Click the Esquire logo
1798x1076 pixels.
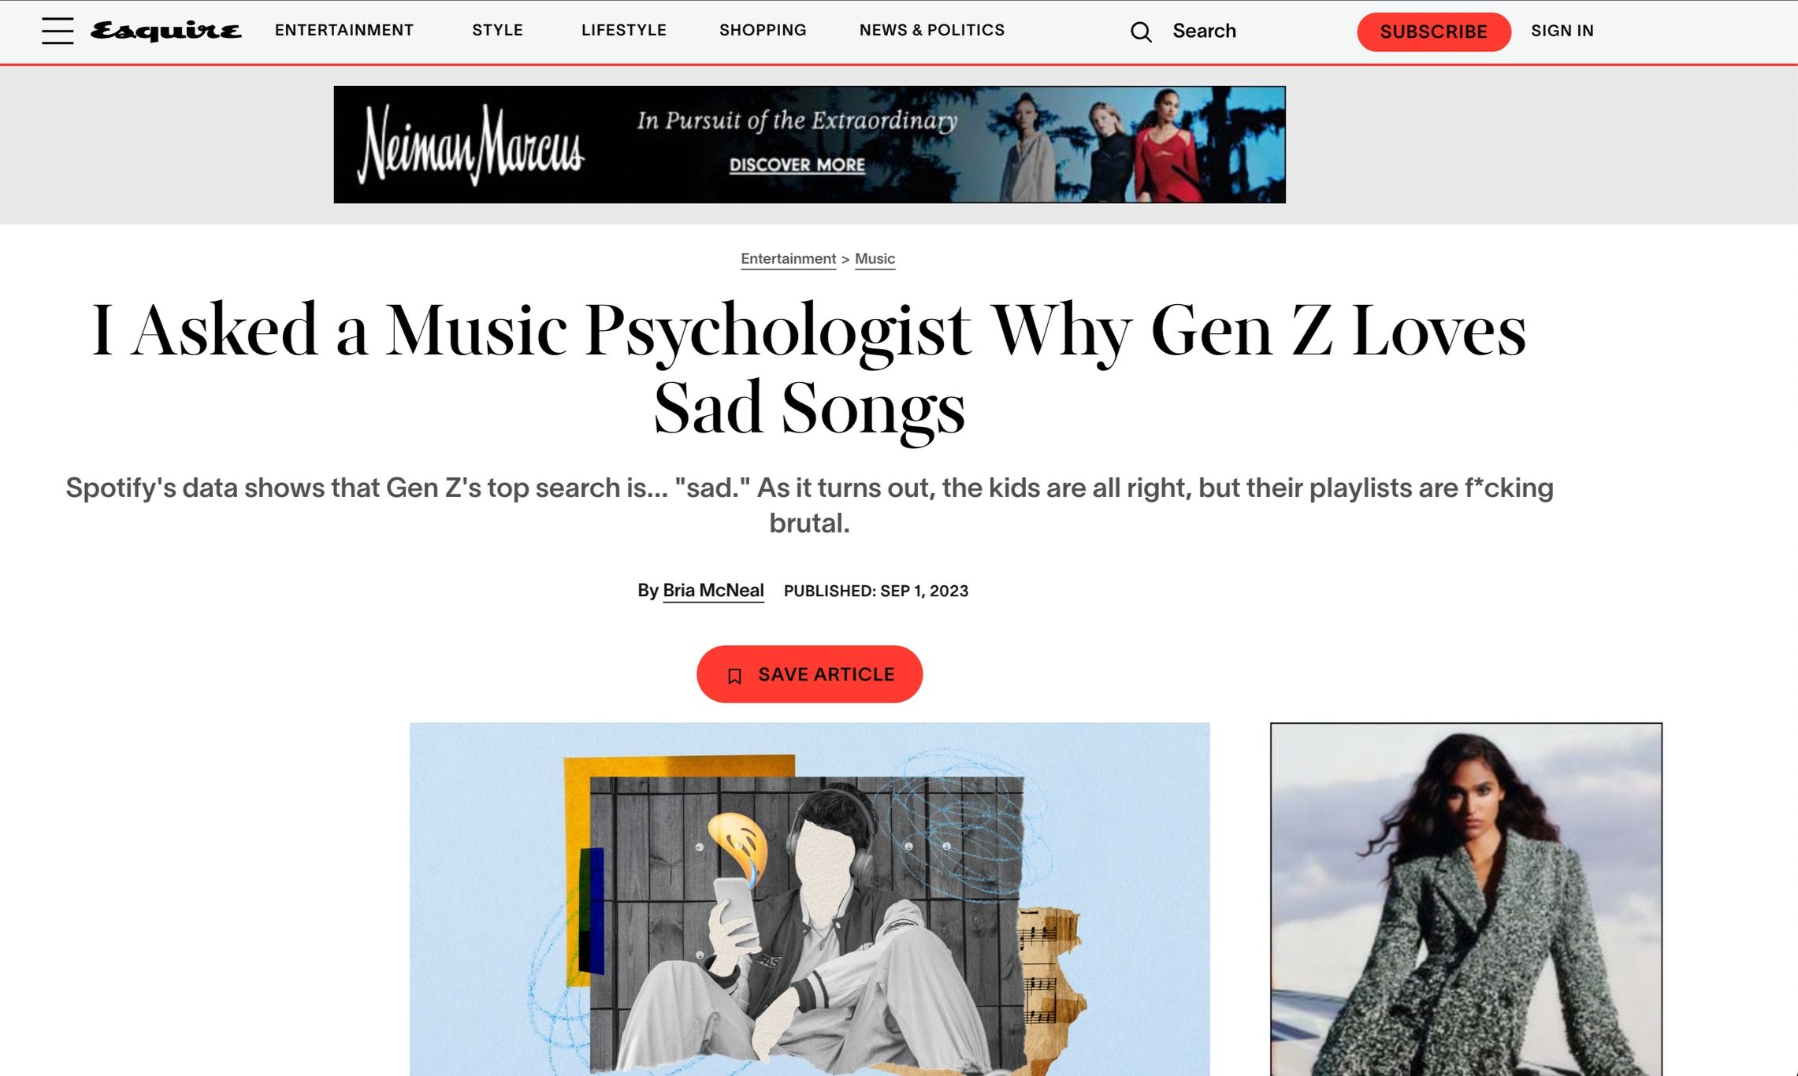click(165, 31)
